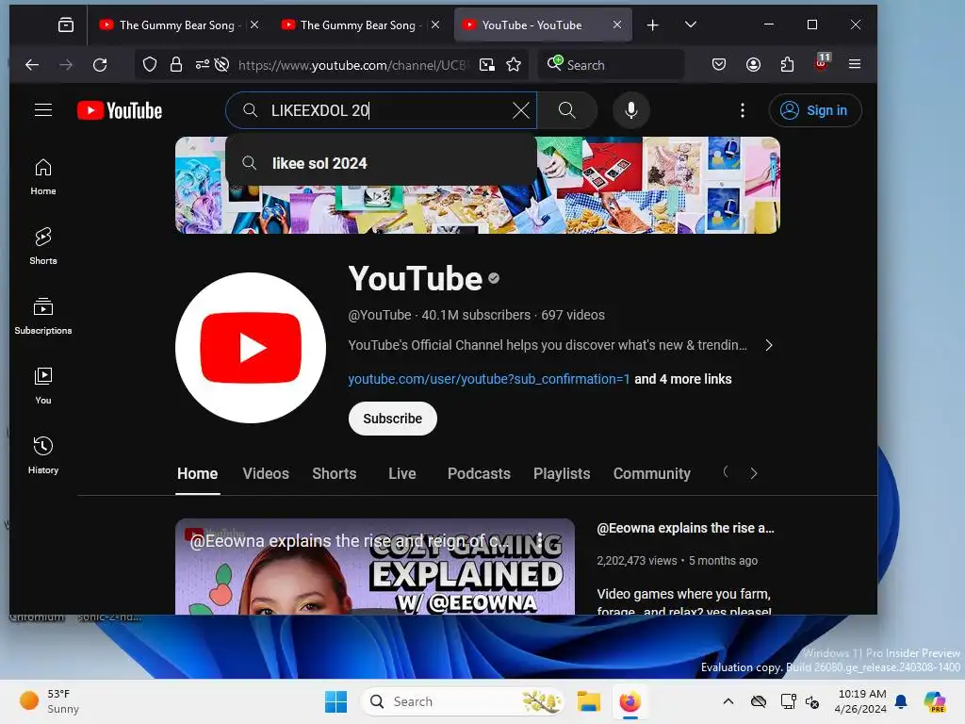Click the YouTube search input field
Viewport: 965px width, 724px height.
(382, 110)
